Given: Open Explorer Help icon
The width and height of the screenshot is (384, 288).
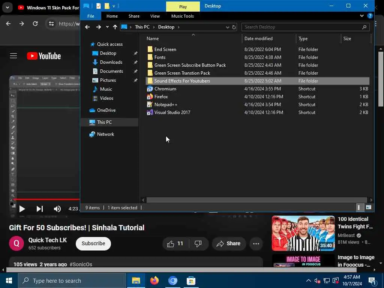Looking at the screenshot, I should coord(370,16).
